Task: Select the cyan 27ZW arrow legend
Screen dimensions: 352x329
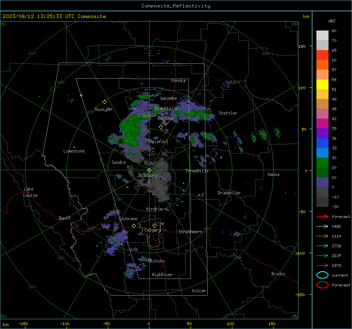Action: coord(322,246)
